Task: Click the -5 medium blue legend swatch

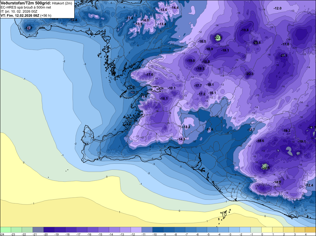Action: pyautogui.click(x=212, y=230)
